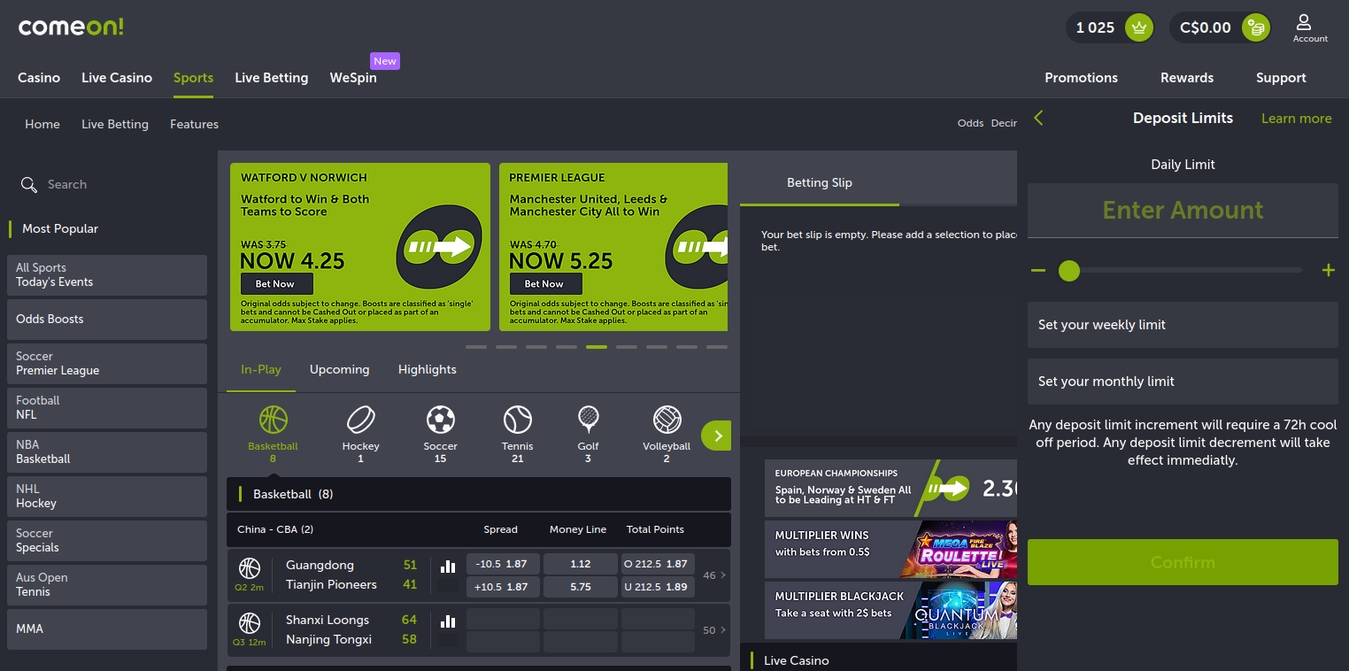This screenshot has width=1349, height=671.
Task: Expand Shanxi Loongs match with 50 markets
Action: click(x=714, y=630)
